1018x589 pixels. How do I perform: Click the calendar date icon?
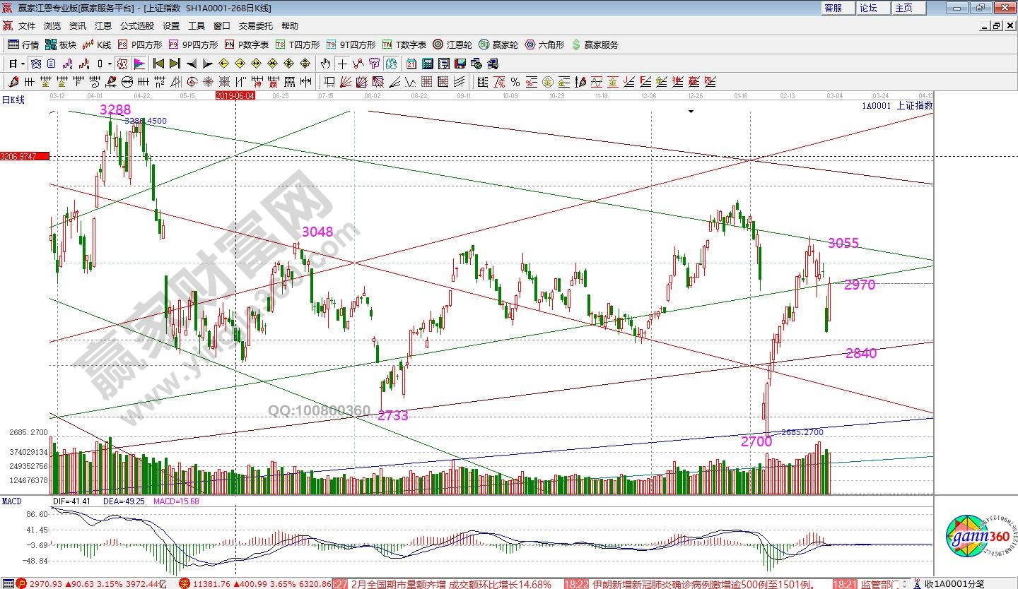pyautogui.click(x=411, y=64)
